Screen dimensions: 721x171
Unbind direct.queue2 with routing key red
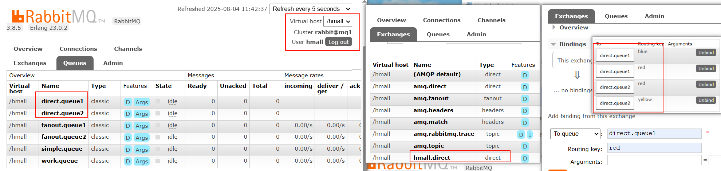tap(706, 85)
